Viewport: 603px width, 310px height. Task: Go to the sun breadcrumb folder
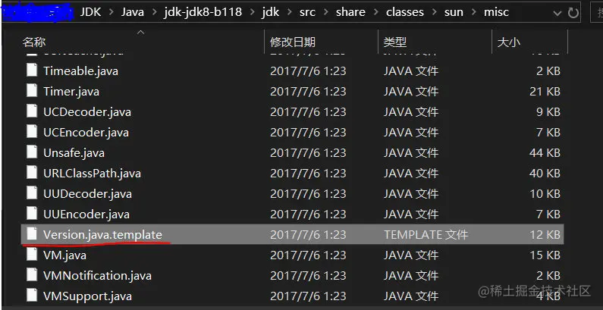454,12
